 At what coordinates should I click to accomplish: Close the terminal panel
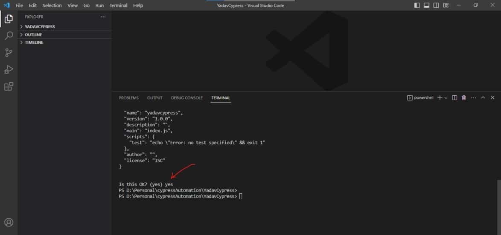[492, 97]
